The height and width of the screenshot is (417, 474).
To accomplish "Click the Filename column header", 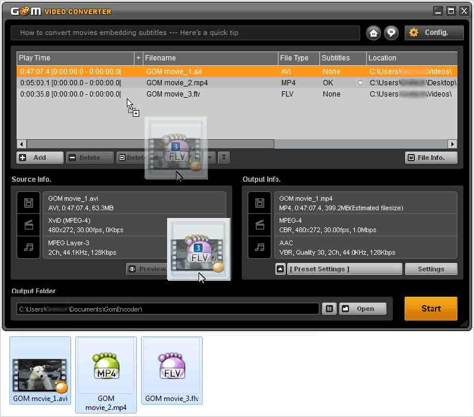I will click(210, 58).
